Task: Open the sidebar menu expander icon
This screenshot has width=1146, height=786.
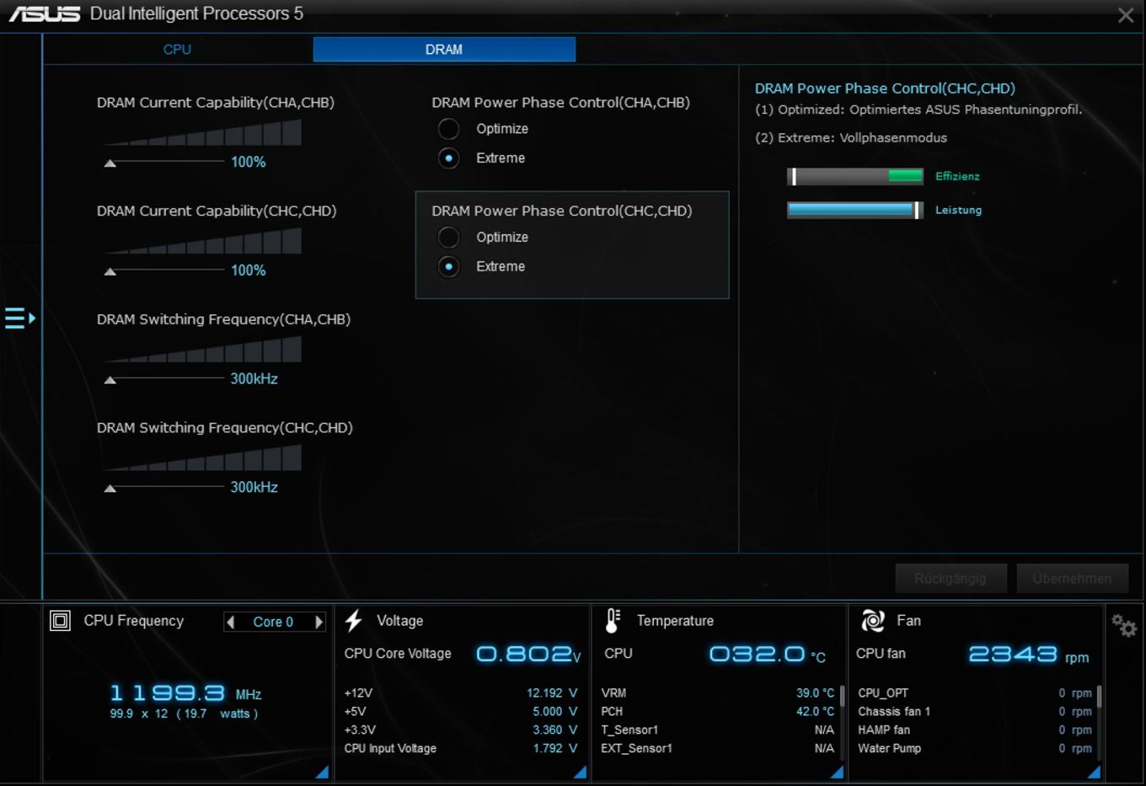Action: pyautogui.click(x=20, y=318)
